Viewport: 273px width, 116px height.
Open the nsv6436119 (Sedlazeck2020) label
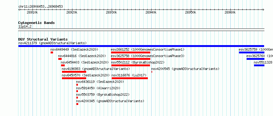100,82
